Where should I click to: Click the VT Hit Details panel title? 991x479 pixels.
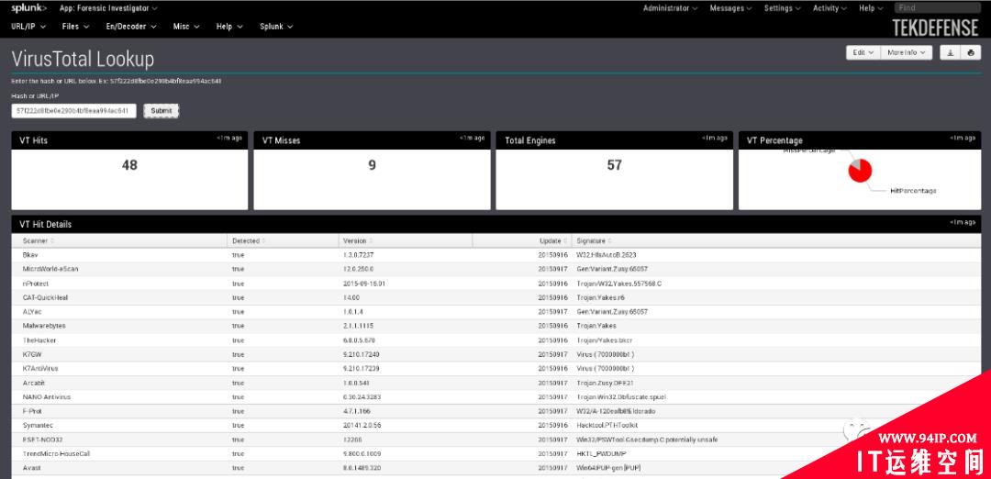point(46,224)
